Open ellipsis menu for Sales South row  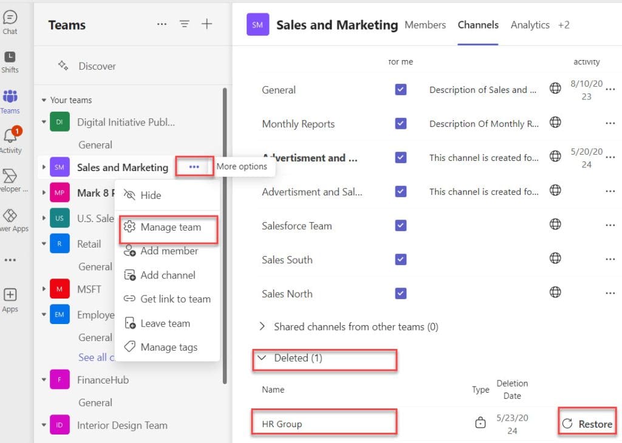(x=610, y=260)
